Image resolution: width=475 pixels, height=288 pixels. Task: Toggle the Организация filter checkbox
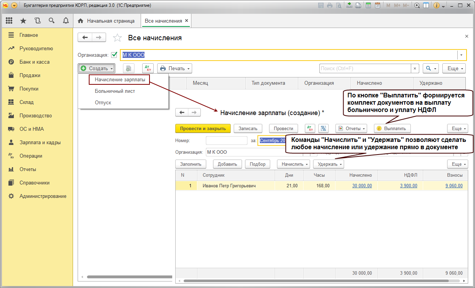tap(114, 55)
